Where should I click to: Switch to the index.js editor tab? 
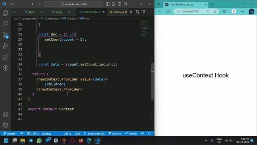119,12
